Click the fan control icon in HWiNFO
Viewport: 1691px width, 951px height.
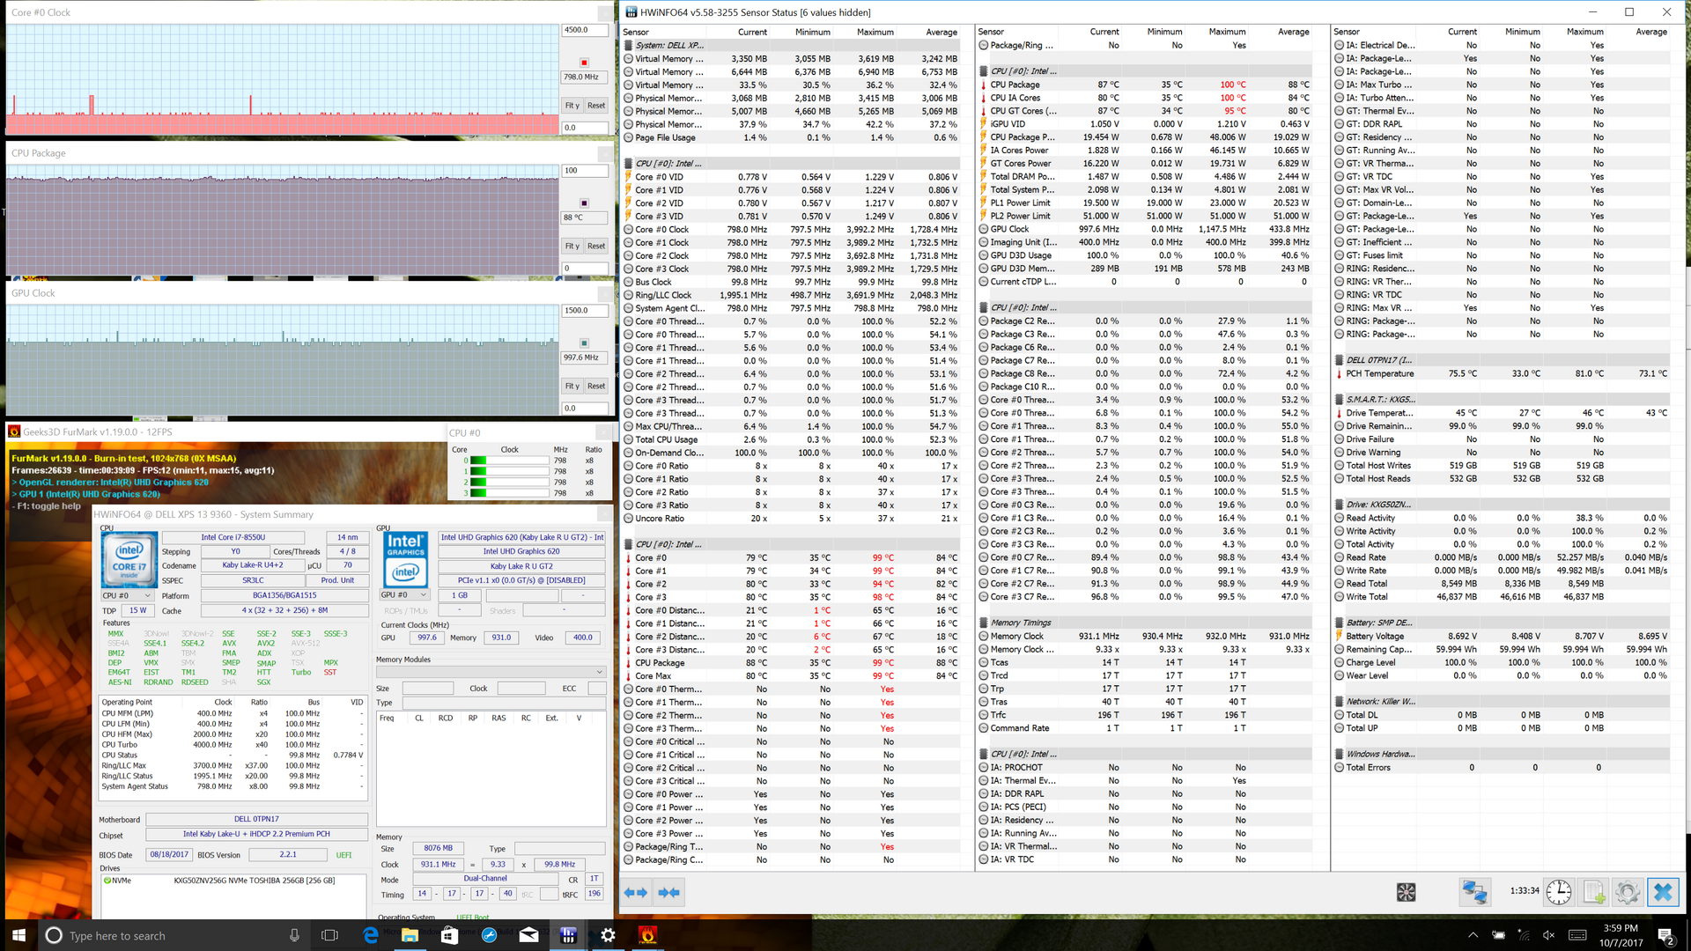click(x=1406, y=892)
